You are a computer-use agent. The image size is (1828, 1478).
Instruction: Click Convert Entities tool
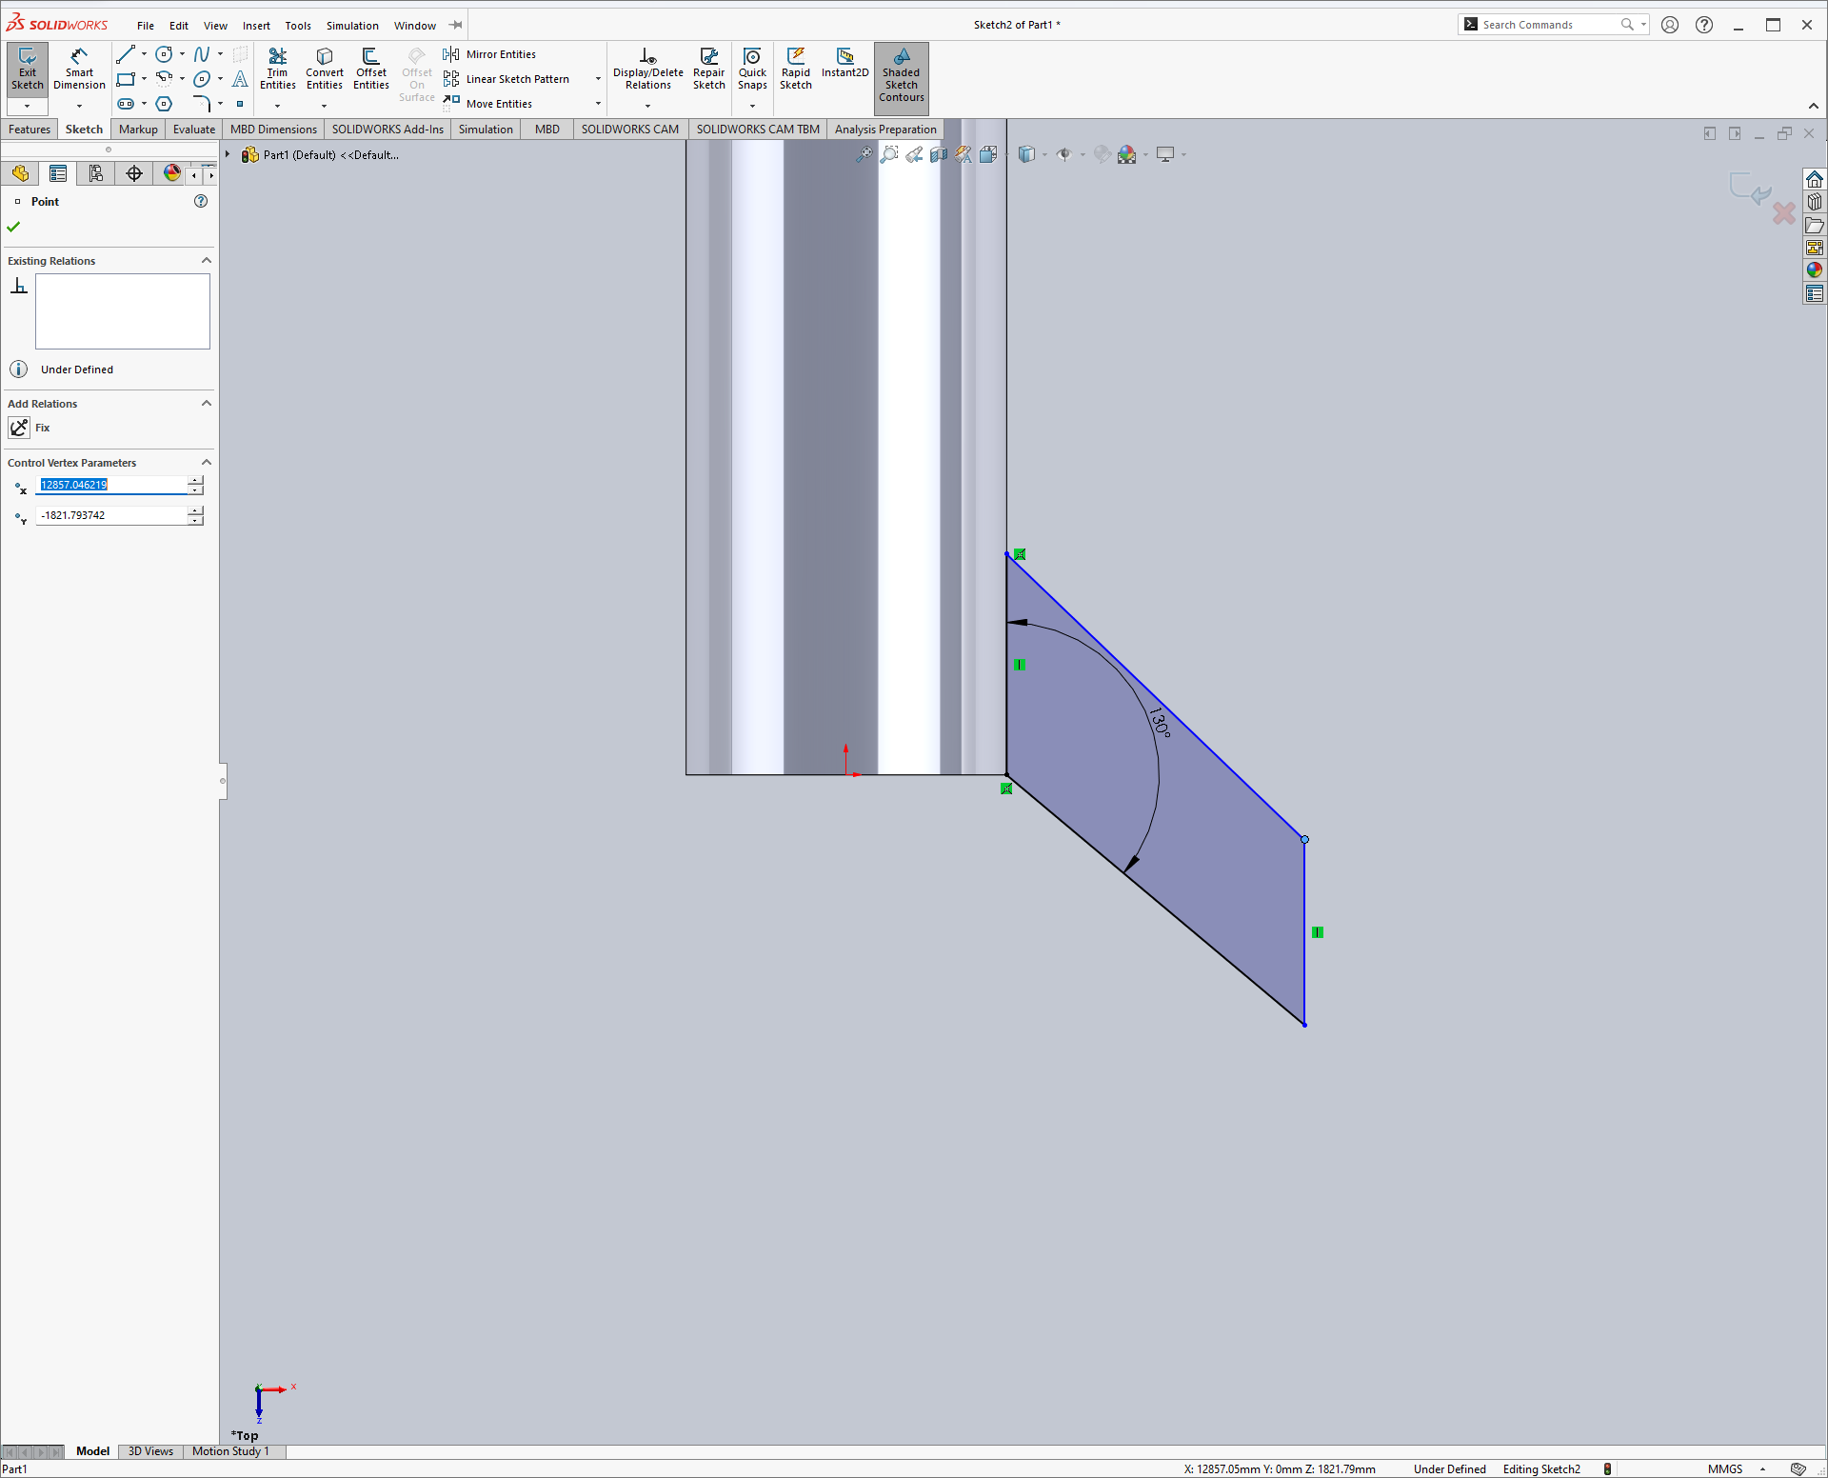click(325, 69)
